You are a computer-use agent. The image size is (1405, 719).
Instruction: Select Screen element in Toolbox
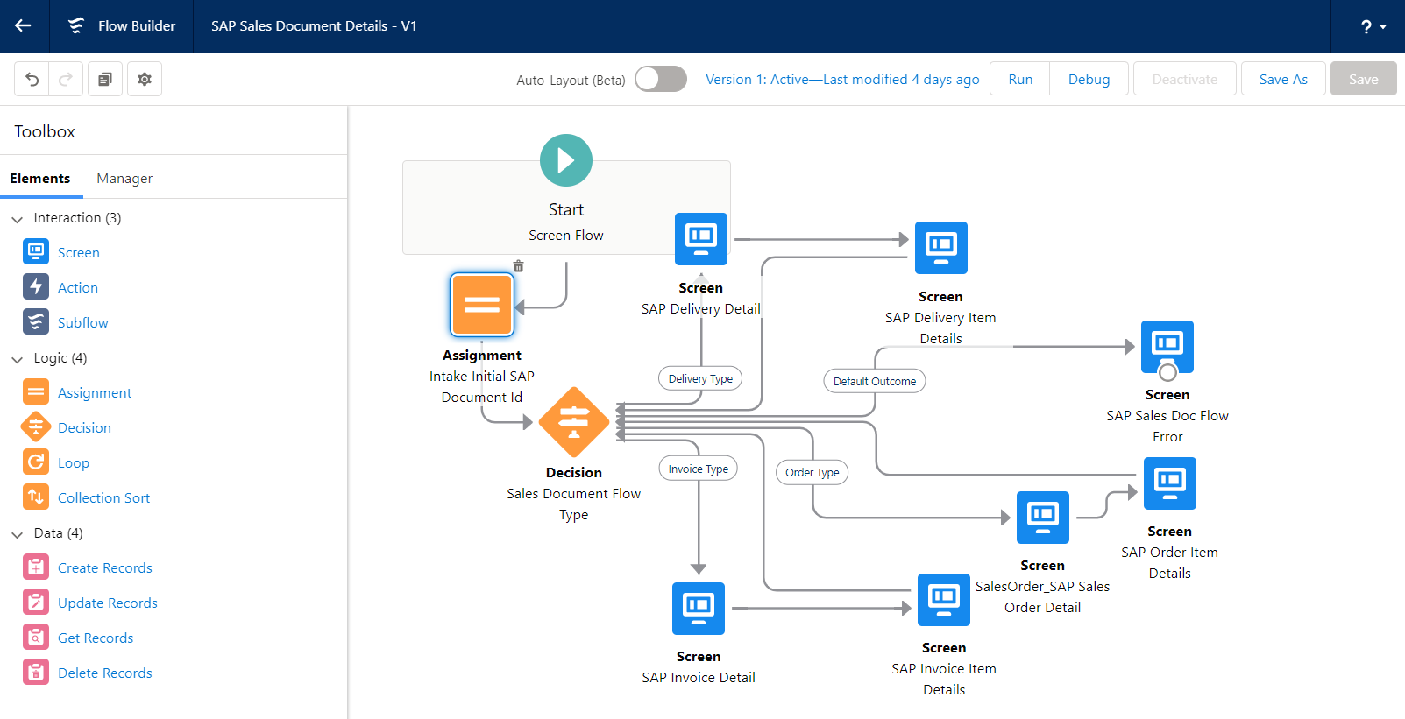tap(61, 252)
